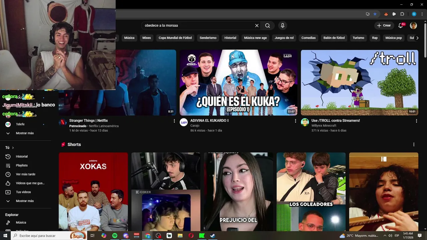Select the Música new age chip
This screenshot has height=240, width=427.
pyautogui.click(x=256, y=38)
